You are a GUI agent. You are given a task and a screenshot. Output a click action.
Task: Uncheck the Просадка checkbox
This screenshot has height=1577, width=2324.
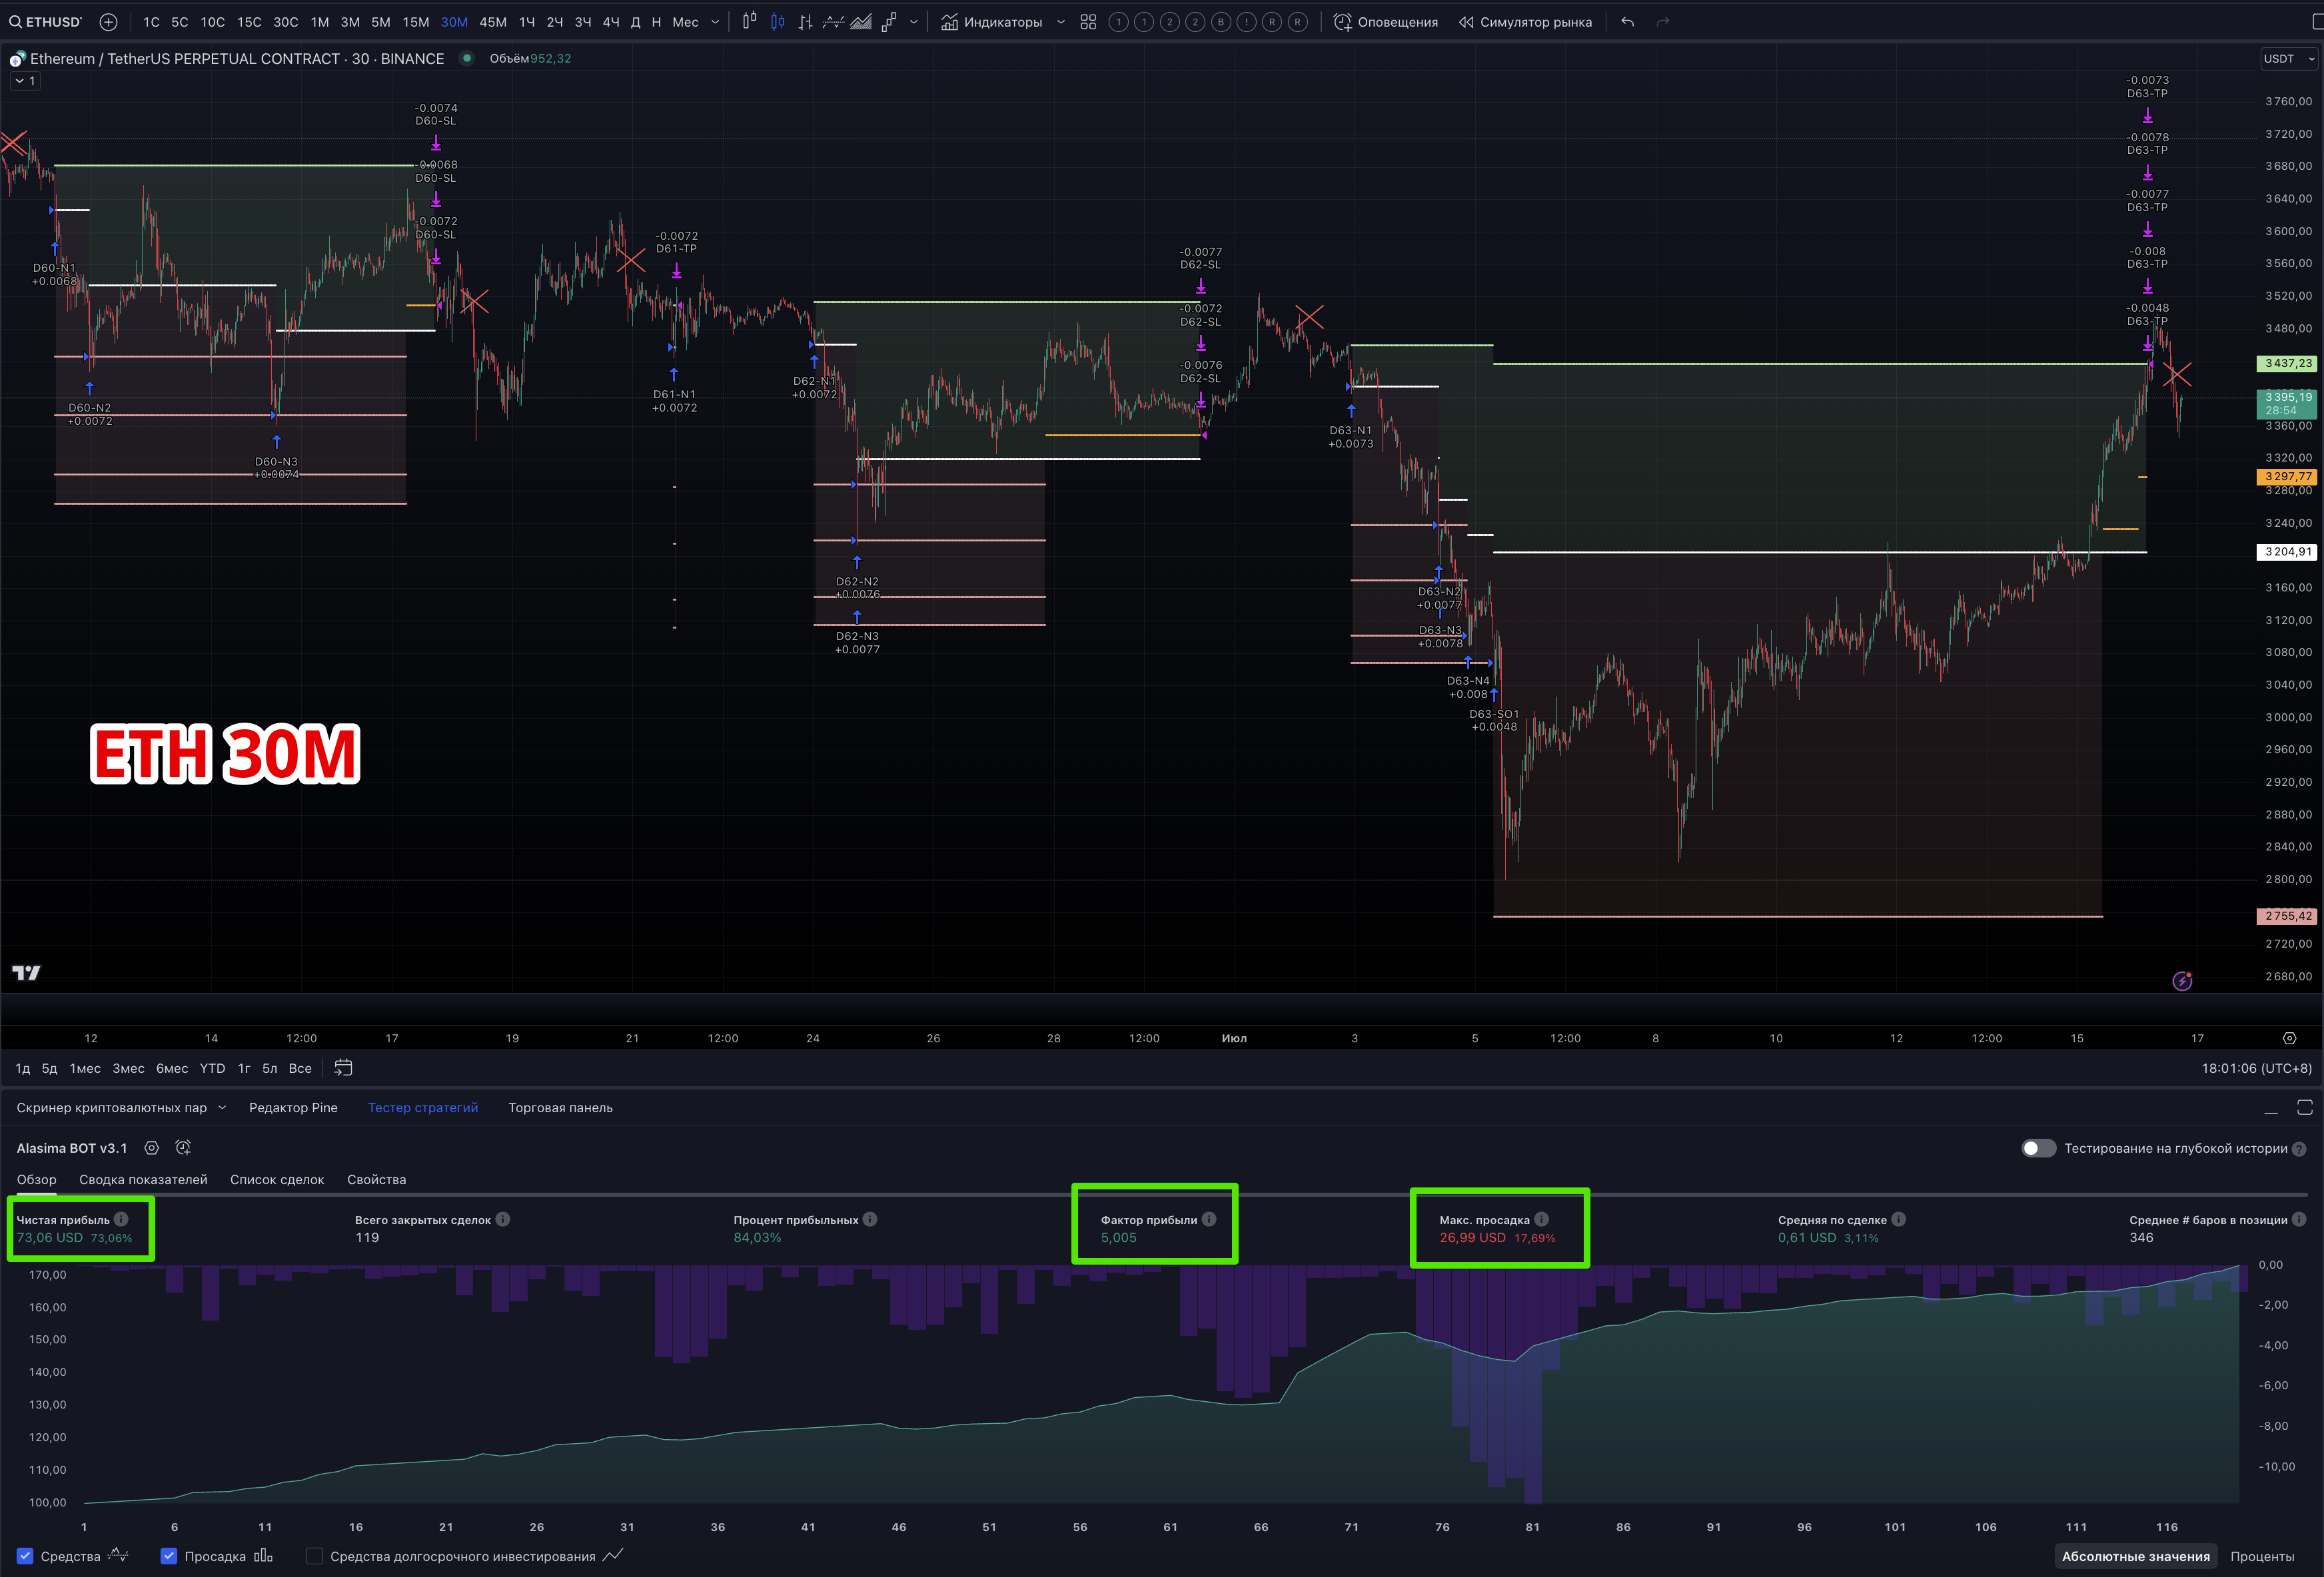[x=169, y=1556]
